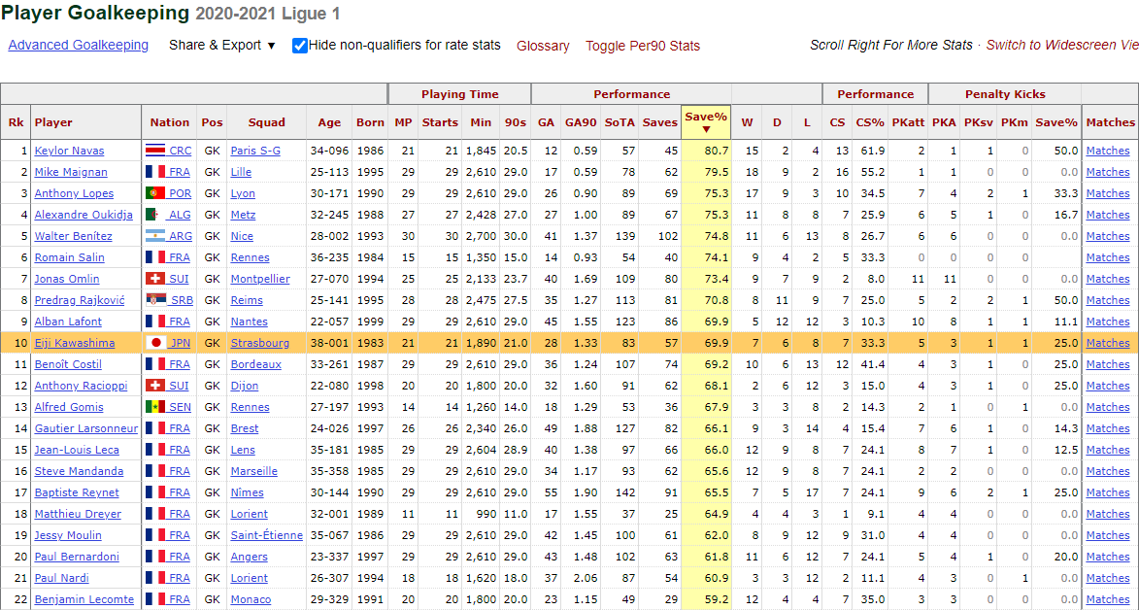Sort by the Age column header
Viewport: 1139px width, 610px height.
tap(329, 122)
